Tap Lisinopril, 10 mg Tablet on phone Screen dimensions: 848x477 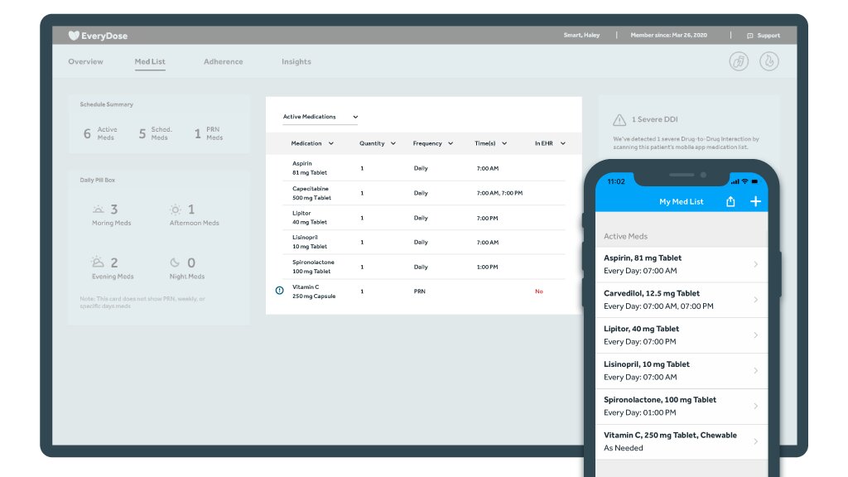682,370
